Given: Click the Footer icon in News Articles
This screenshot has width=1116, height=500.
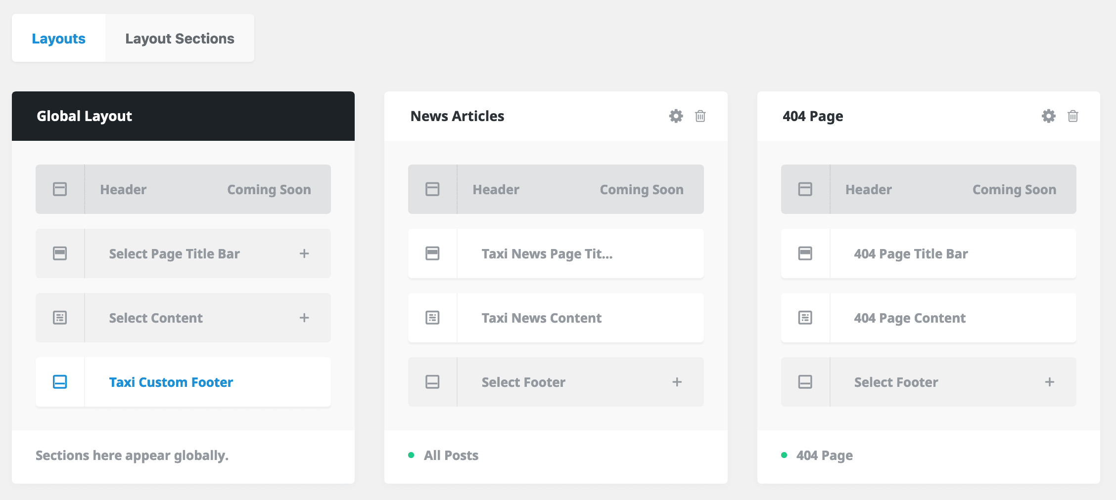Looking at the screenshot, I should tap(432, 382).
